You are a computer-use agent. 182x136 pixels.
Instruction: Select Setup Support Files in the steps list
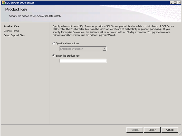[x=14, y=35]
